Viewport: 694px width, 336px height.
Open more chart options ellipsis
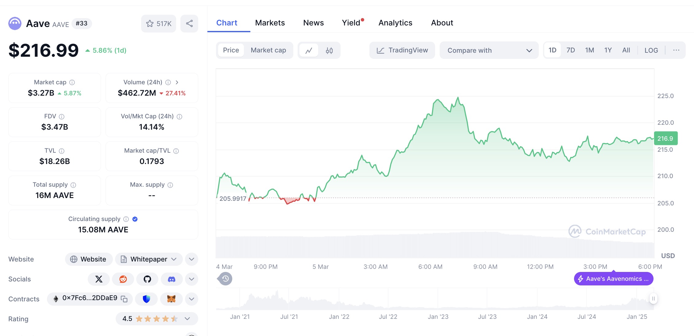(676, 50)
